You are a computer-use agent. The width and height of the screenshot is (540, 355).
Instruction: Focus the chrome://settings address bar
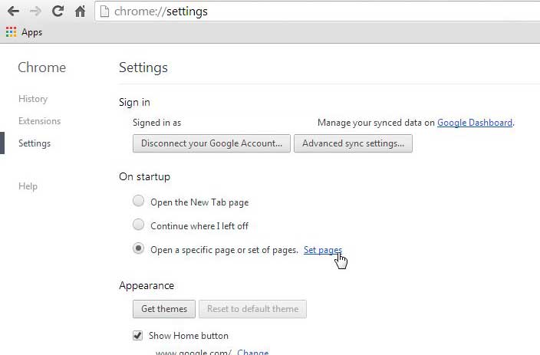click(317, 12)
